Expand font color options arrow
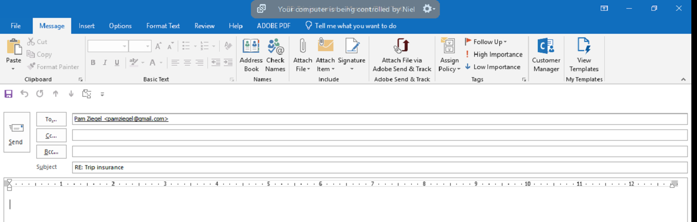 pyautogui.click(x=161, y=62)
